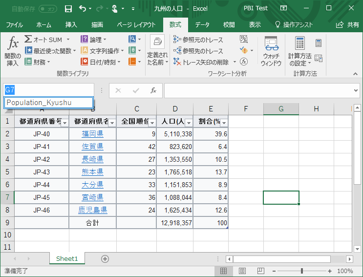Open 福岡県 hyperlink

coord(93,134)
